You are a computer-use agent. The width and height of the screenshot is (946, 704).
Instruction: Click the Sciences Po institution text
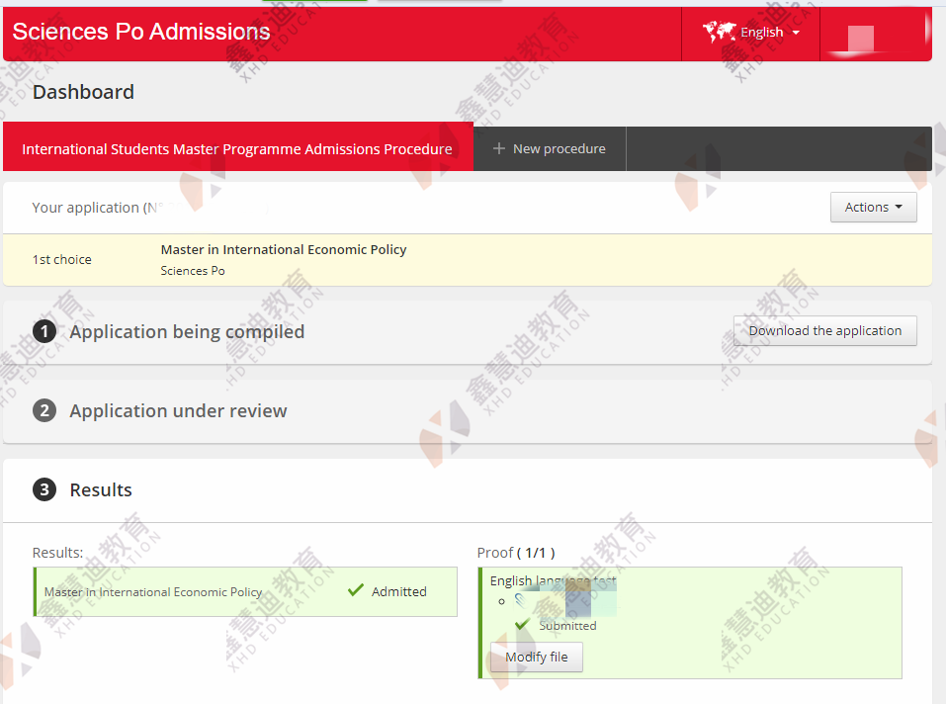pyautogui.click(x=193, y=271)
